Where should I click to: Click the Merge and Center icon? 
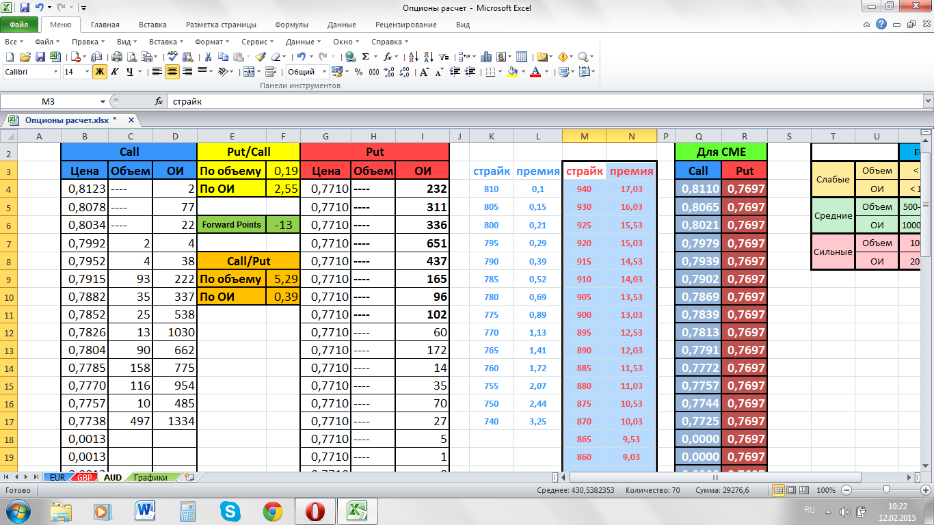point(249,72)
